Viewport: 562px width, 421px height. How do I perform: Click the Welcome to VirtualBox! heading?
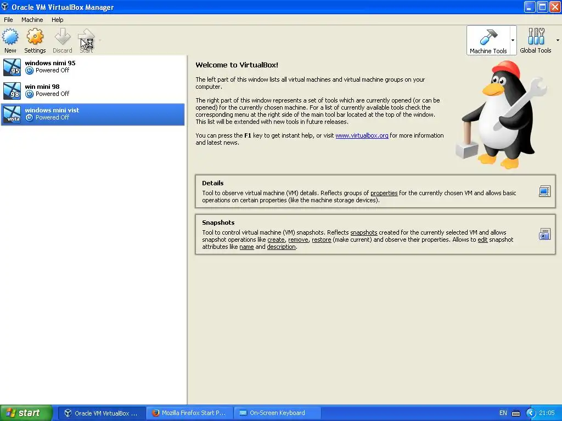click(237, 65)
